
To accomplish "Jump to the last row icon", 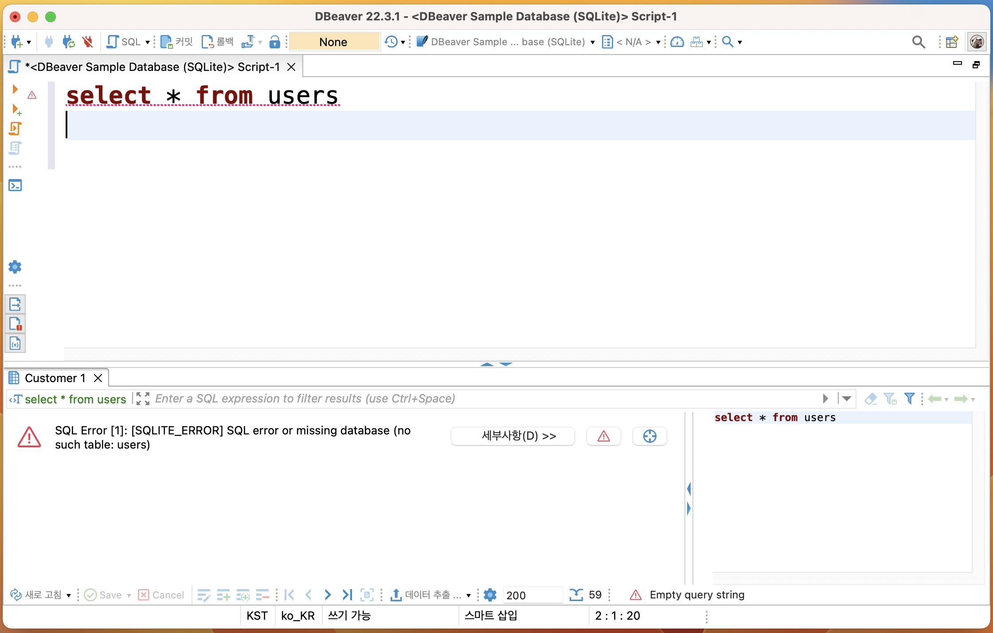I will pyautogui.click(x=347, y=595).
